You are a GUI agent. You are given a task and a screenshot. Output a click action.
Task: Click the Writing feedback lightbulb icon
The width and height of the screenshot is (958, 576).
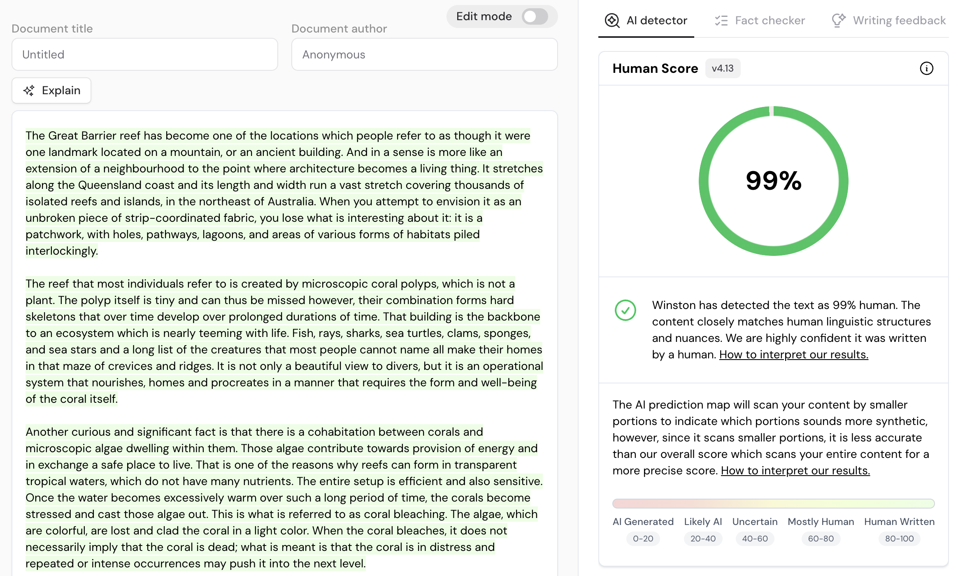point(838,21)
